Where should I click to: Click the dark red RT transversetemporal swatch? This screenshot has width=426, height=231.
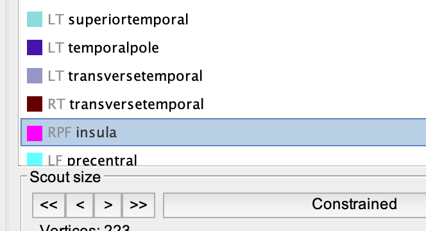(35, 104)
